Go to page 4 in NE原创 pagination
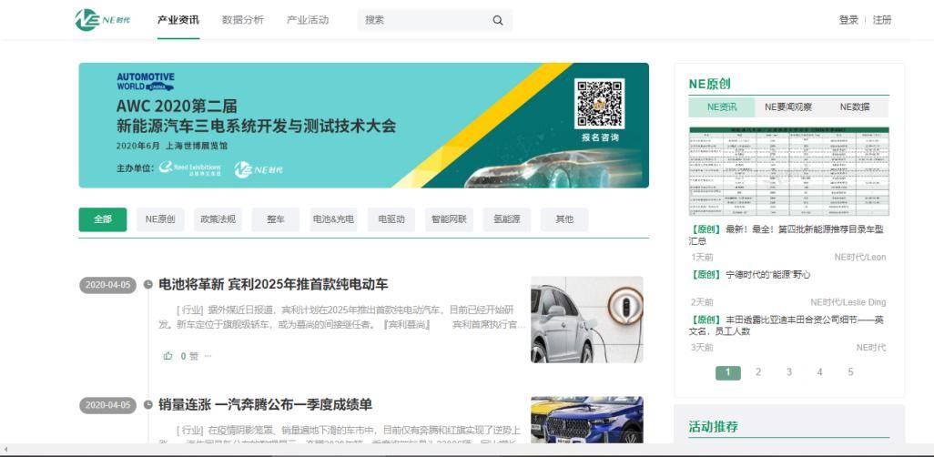The width and height of the screenshot is (934, 457). 819,372
